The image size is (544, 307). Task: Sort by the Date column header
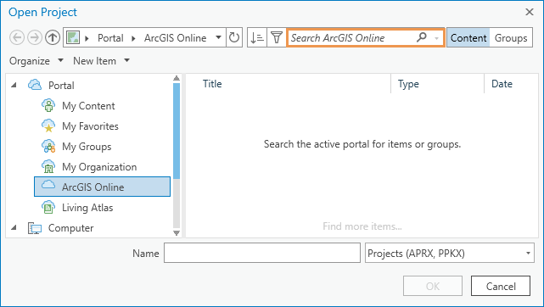click(502, 84)
